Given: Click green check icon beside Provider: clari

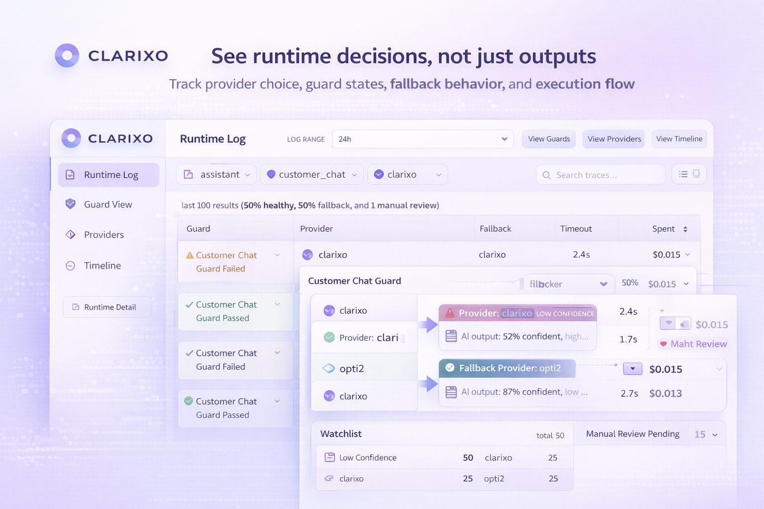Looking at the screenshot, I should 329,338.
